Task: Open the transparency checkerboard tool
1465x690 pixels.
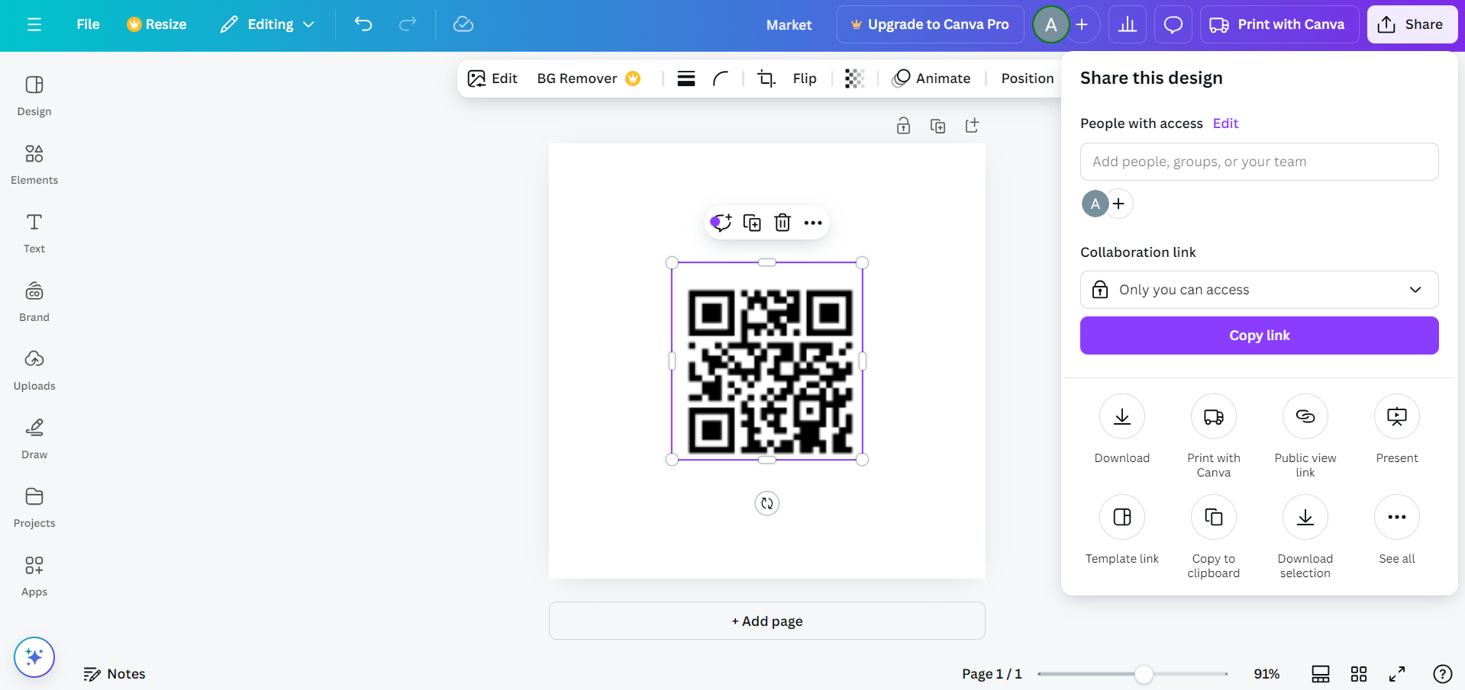Action: (855, 79)
